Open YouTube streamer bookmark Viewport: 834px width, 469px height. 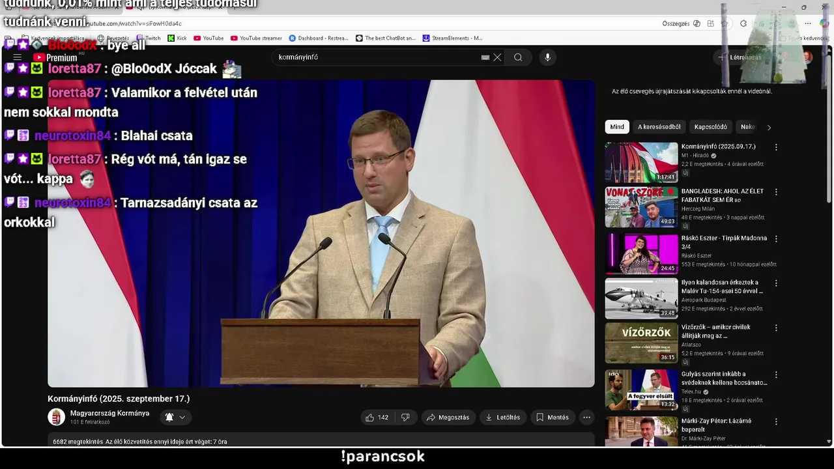(x=256, y=38)
